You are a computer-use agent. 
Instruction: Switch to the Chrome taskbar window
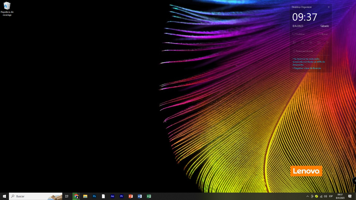point(76,196)
